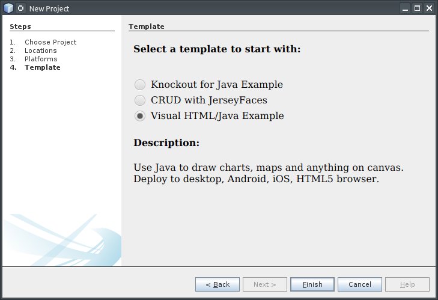Minimize the New Project window

click(x=407, y=8)
